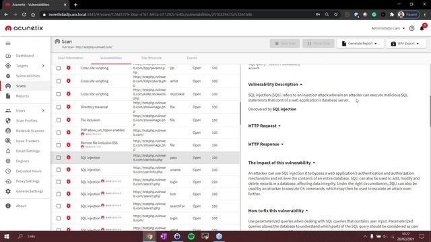
Task: Open Spotify from the taskbar
Action: pos(191,236)
